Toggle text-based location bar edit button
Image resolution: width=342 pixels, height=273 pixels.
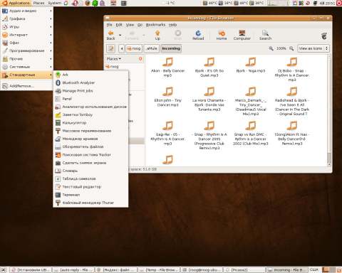(x=110, y=48)
